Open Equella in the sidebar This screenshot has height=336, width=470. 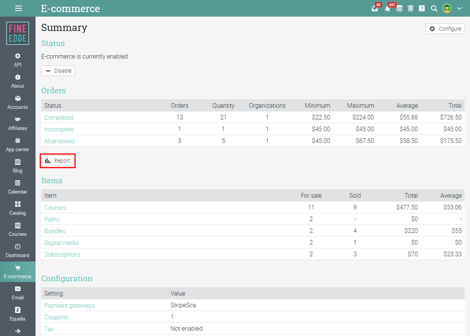(17, 314)
